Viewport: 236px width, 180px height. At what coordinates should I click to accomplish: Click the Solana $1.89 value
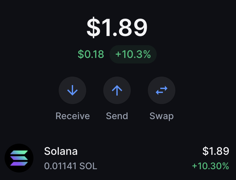(216, 151)
